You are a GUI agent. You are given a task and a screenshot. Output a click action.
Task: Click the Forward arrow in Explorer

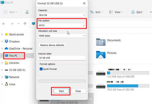click(12, 24)
